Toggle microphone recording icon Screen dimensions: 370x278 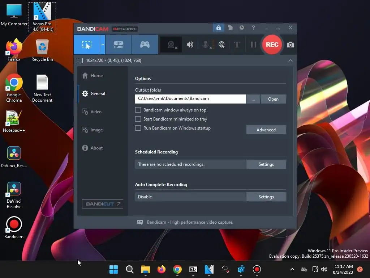[x=206, y=45]
